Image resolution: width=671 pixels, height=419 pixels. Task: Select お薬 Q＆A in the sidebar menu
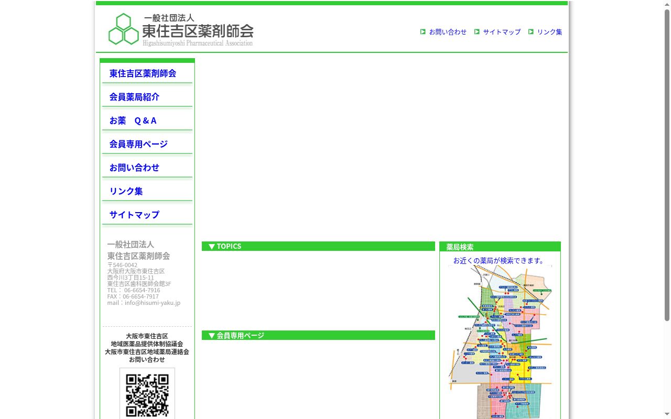pos(133,120)
